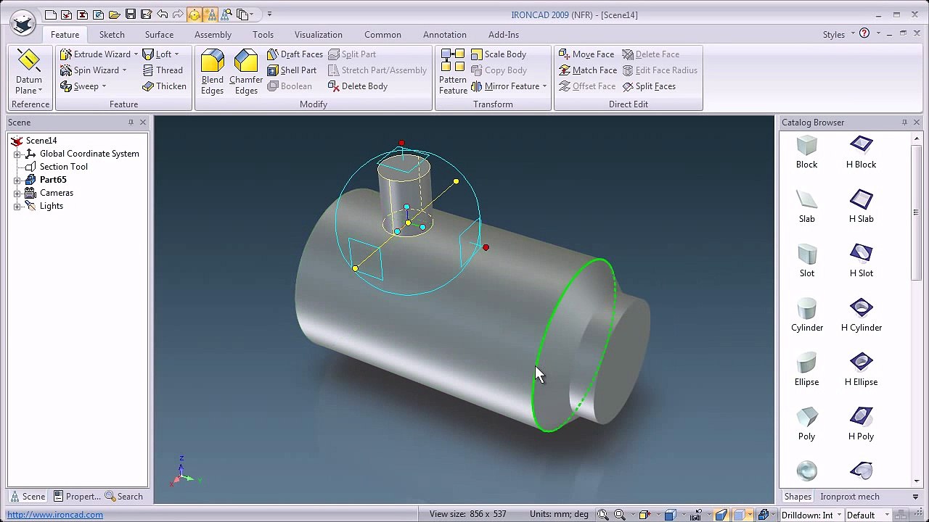Use the Thicken tool
The image size is (929, 522).
(x=165, y=86)
